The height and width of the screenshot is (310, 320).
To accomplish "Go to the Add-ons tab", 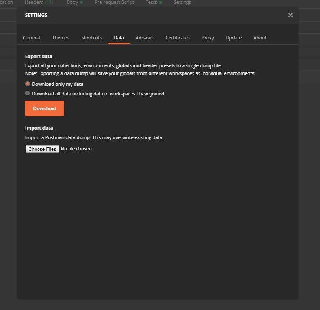I will [x=144, y=38].
